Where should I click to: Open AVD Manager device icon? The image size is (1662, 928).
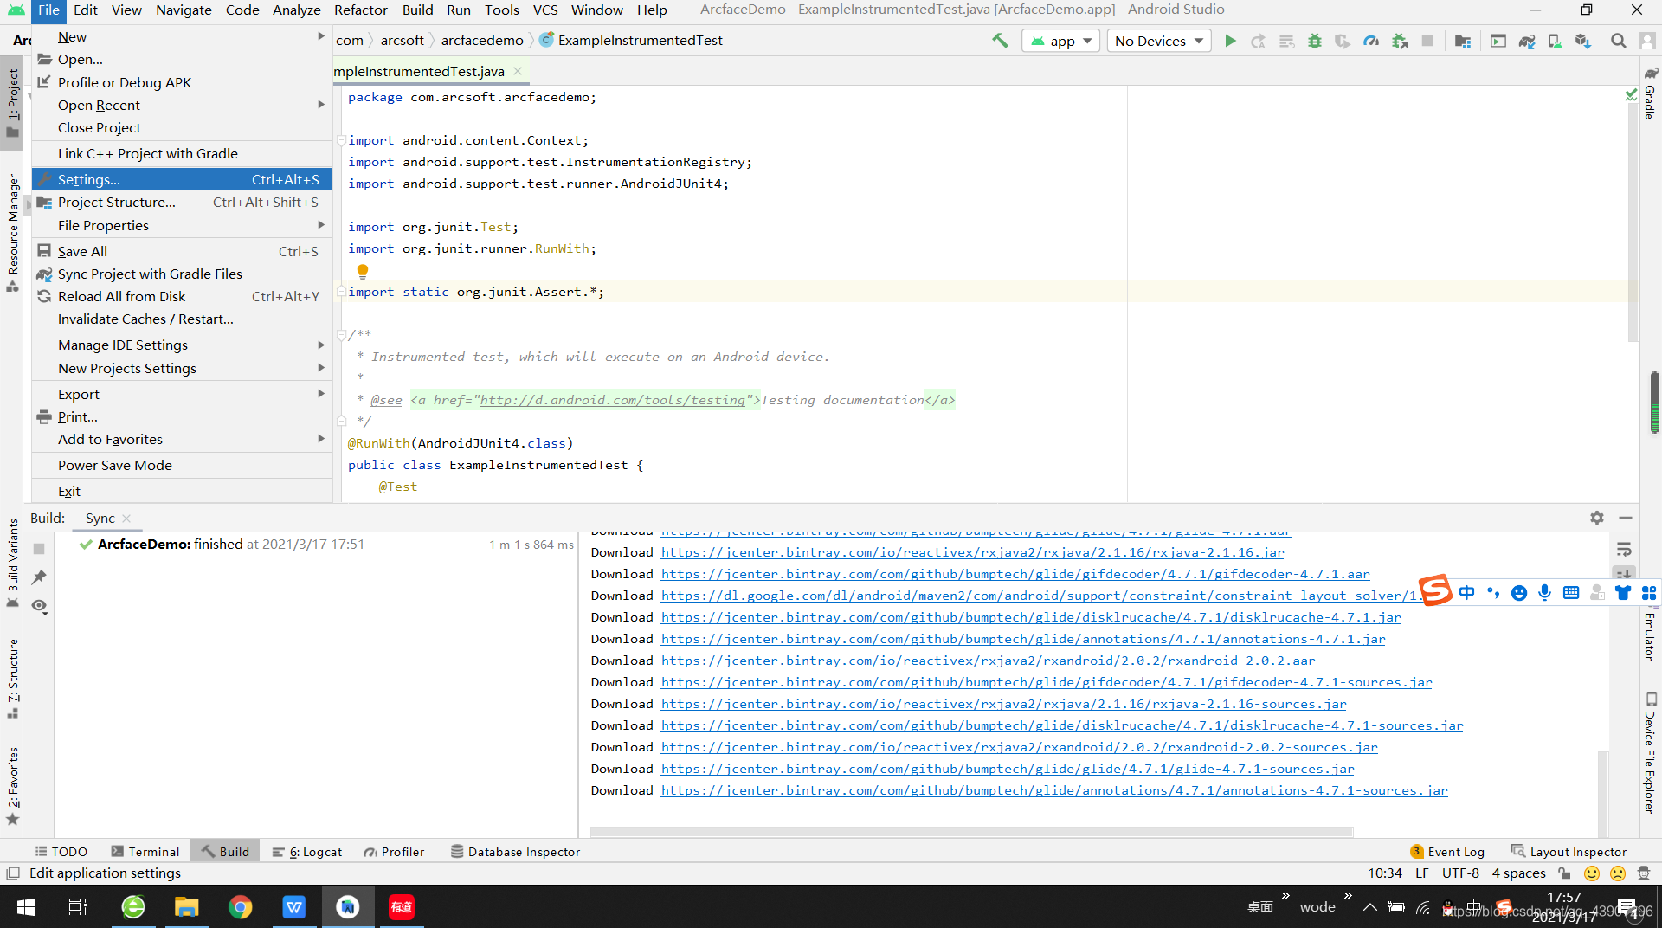coord(1555,41)
